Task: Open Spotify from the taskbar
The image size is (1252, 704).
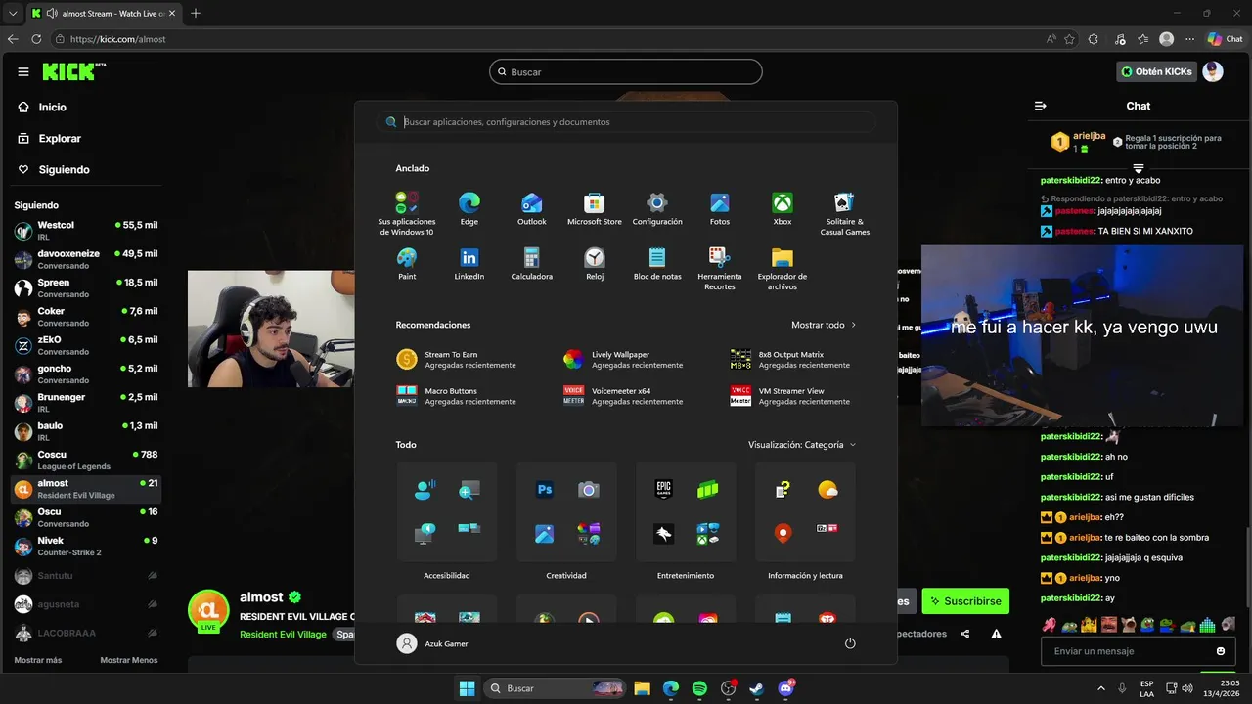Action: 699,688
